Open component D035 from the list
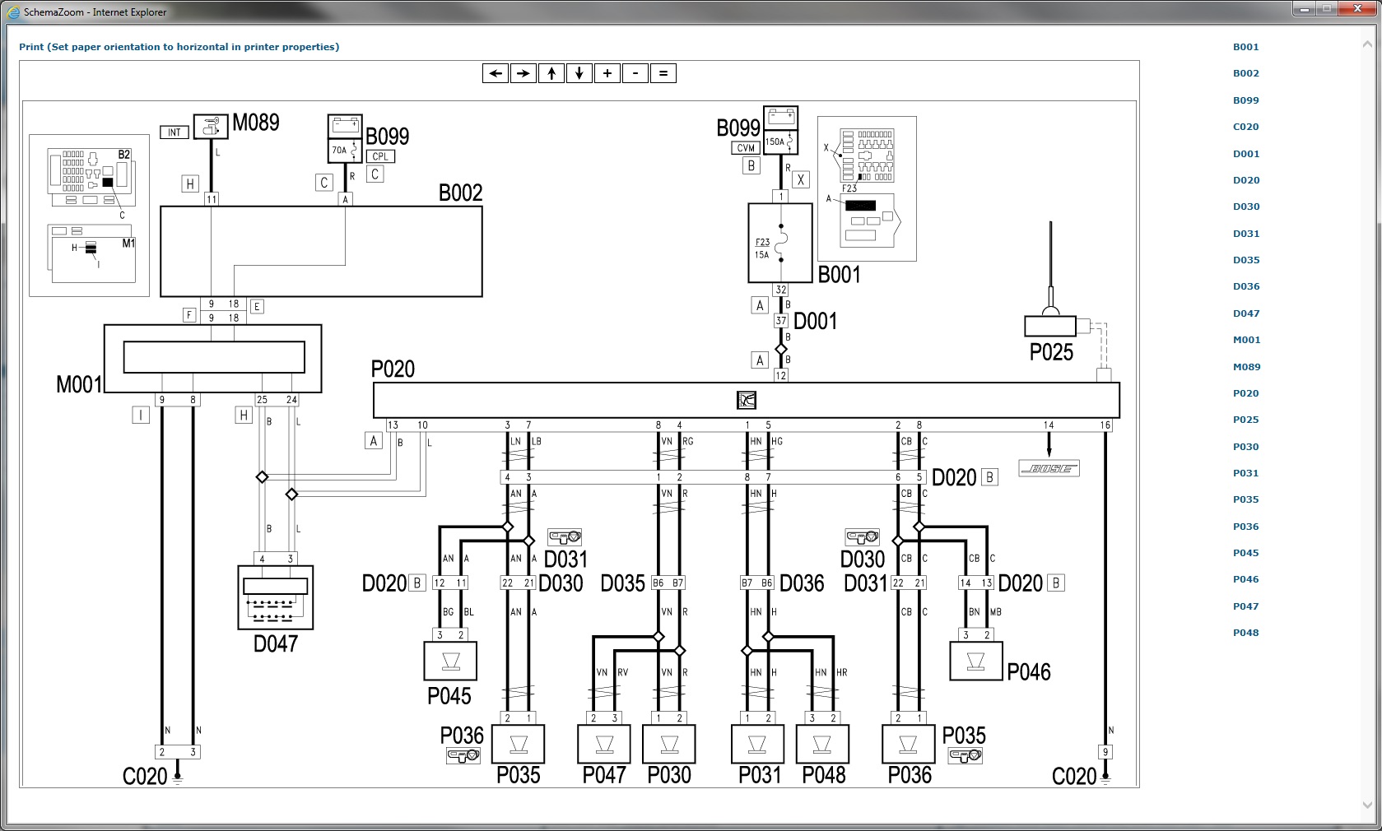Viewport: 1382px width, 831px height. coord(1245,260)
